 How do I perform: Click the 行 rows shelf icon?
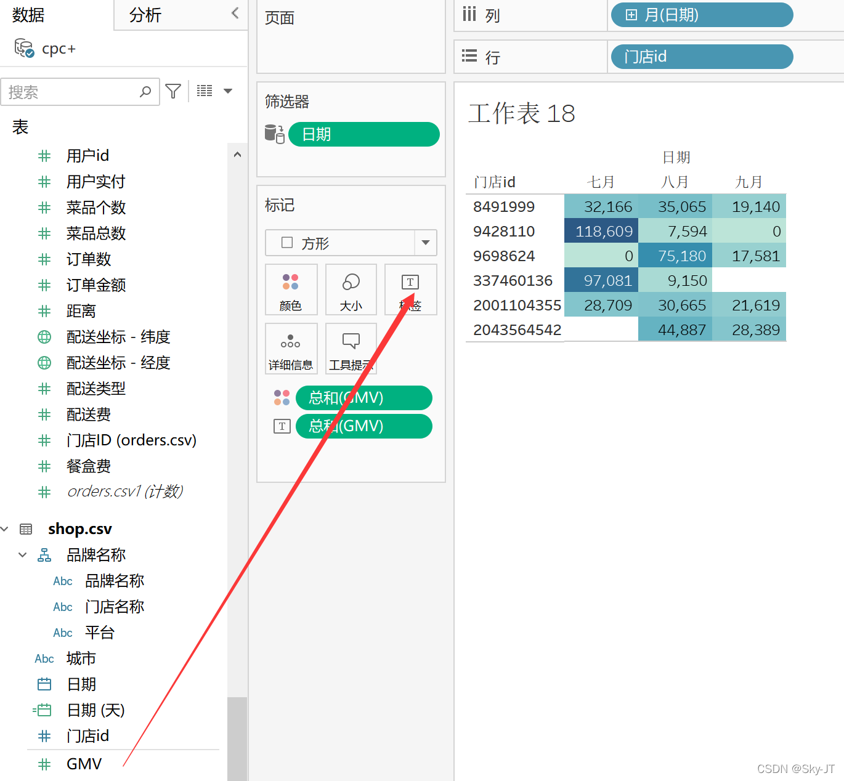tap(469, 56)
